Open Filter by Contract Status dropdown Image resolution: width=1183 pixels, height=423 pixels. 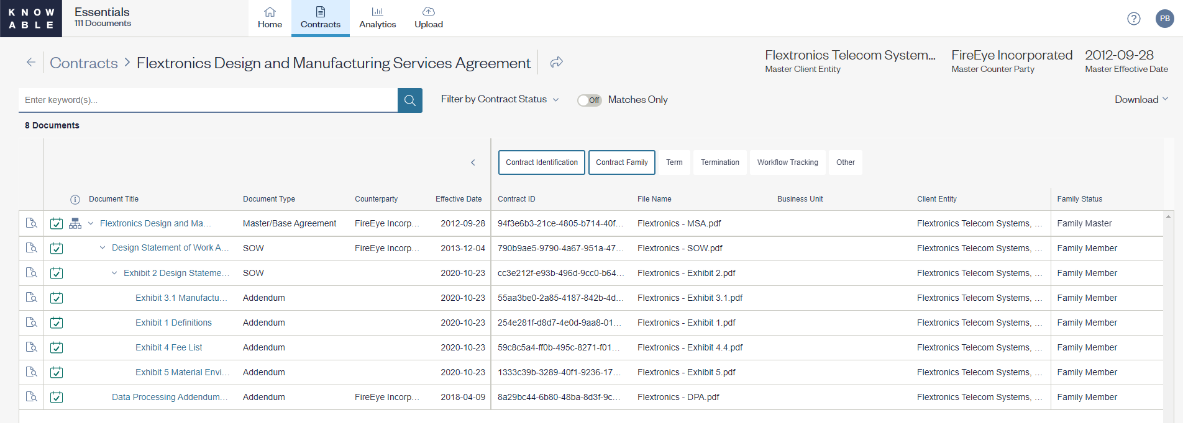coord(500,99)
